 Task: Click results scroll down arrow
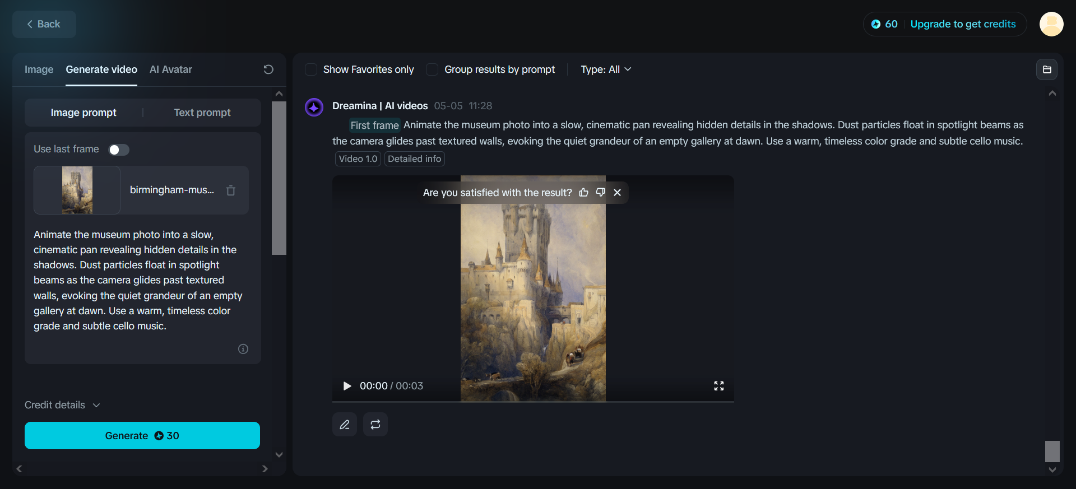tap(1052, 470)
